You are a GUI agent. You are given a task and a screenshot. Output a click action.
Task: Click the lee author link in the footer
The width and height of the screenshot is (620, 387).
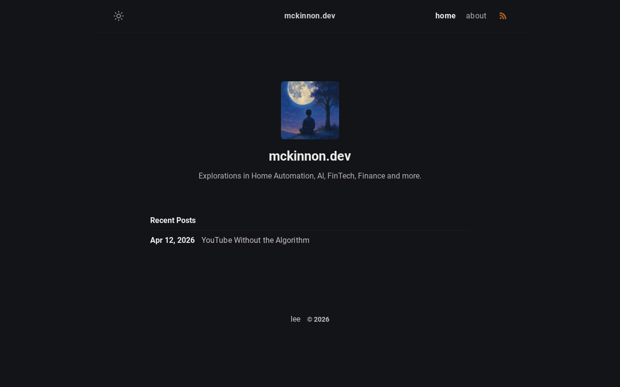point(295,319)
